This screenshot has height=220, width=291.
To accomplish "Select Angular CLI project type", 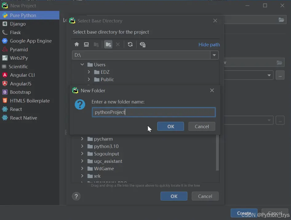I will (x=30, y=75).
